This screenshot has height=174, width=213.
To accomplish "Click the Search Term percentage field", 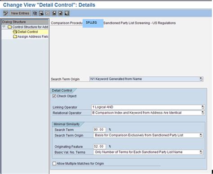I will pyautogui.click(x=99, y=129).
